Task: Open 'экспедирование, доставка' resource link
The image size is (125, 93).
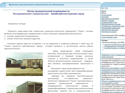Action: (114, 46)
